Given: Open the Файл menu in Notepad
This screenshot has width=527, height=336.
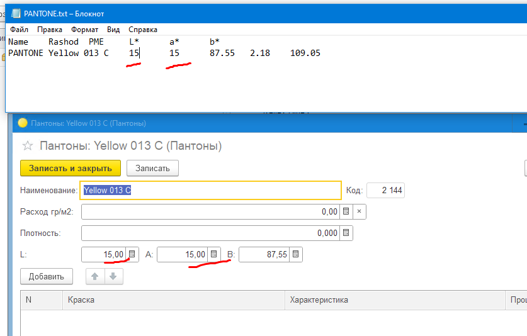Looking at the screenshot, I should coord(19,30).
